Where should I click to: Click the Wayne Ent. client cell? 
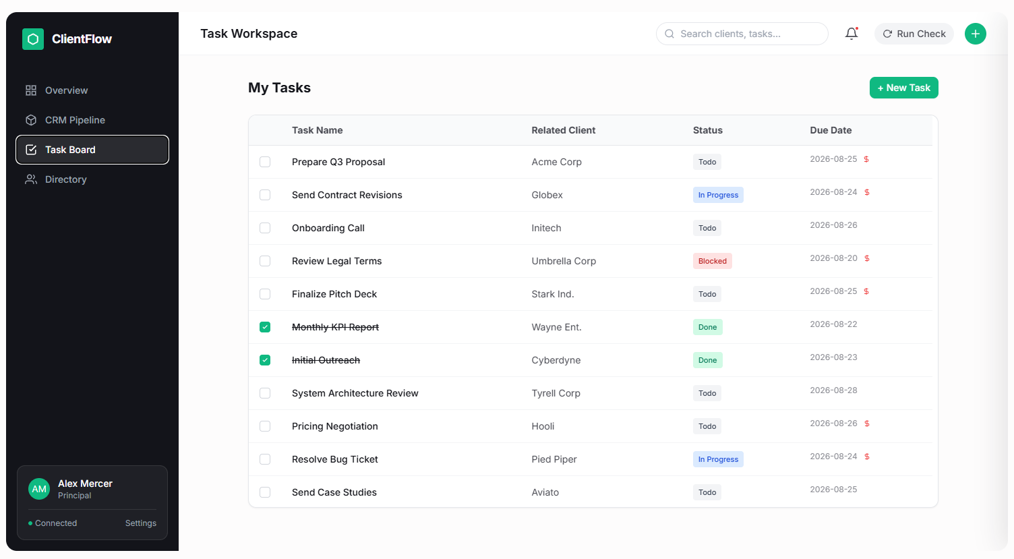(x=556, y=327)
